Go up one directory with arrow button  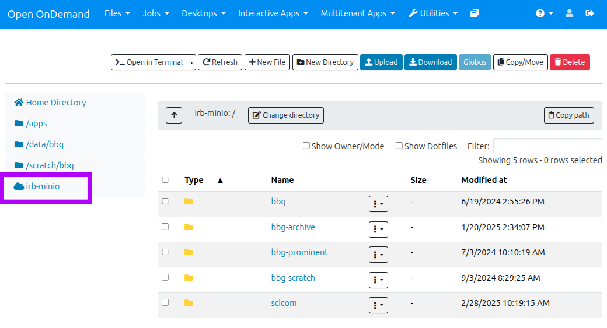174,115
